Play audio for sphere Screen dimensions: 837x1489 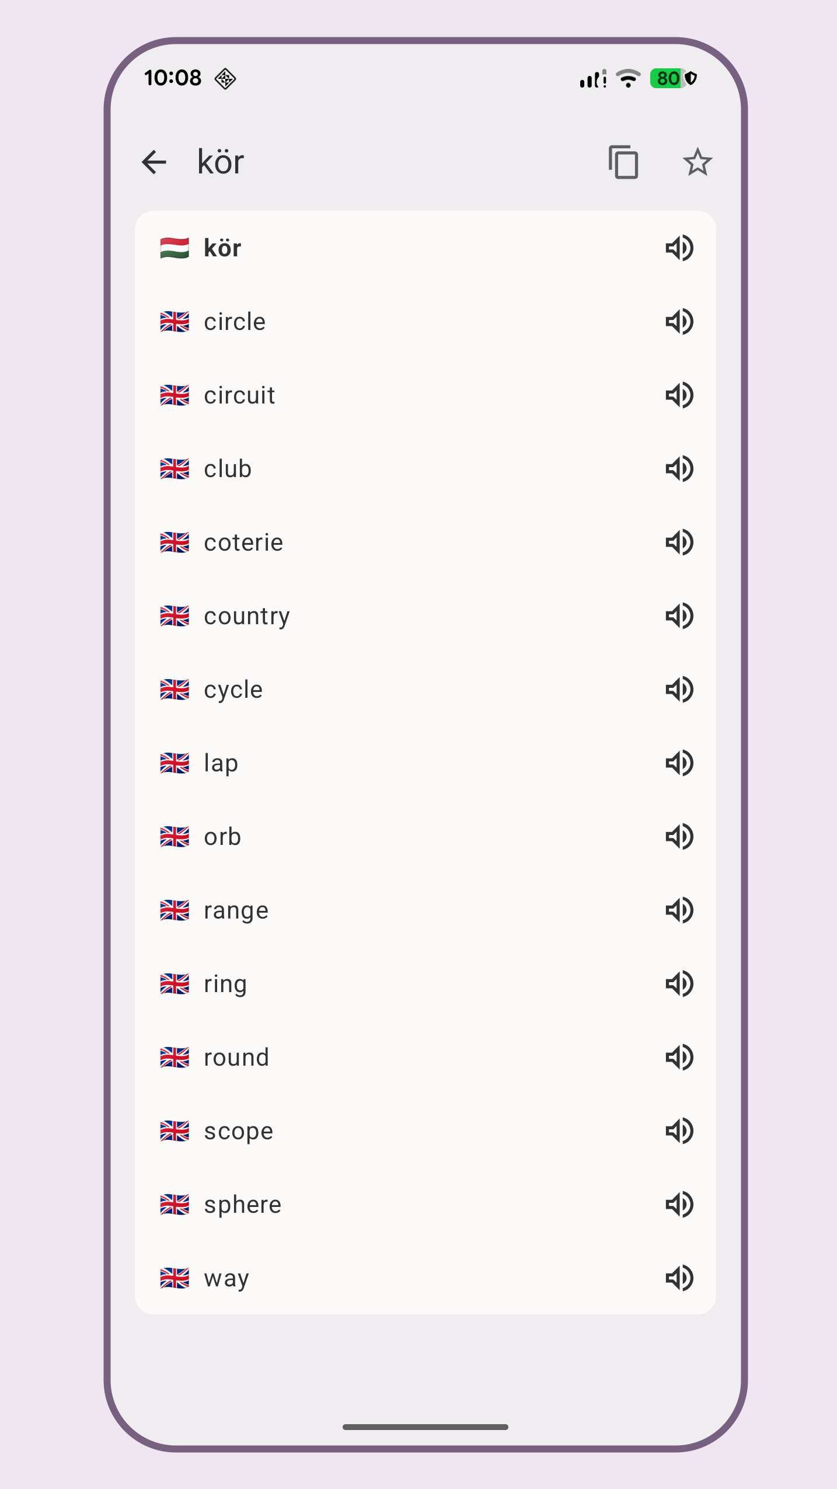679,1205
